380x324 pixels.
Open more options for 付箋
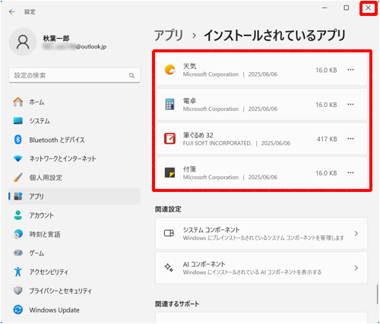click(350, 173)
